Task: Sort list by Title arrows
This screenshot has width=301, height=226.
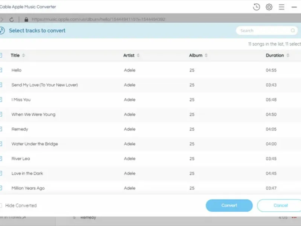Action: click(23, 55)
